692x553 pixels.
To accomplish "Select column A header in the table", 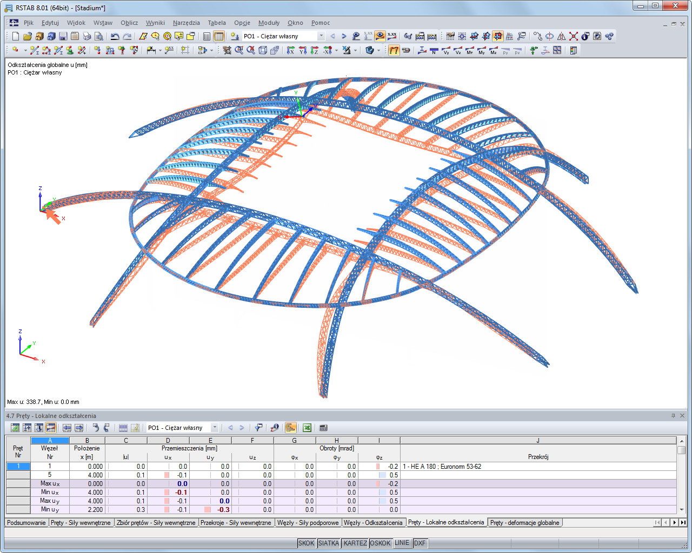I will point(50,441).
